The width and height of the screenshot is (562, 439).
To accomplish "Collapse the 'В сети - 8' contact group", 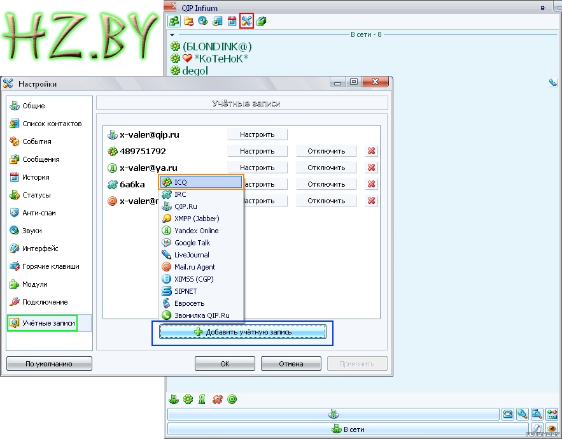I will coord(172,35).
